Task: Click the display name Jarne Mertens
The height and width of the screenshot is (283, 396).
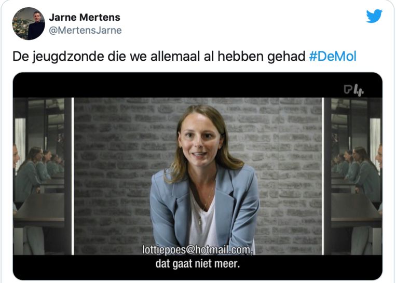Action: [x=85, y=17]
